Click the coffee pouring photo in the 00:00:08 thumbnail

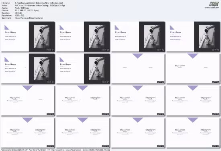(97, 37)
